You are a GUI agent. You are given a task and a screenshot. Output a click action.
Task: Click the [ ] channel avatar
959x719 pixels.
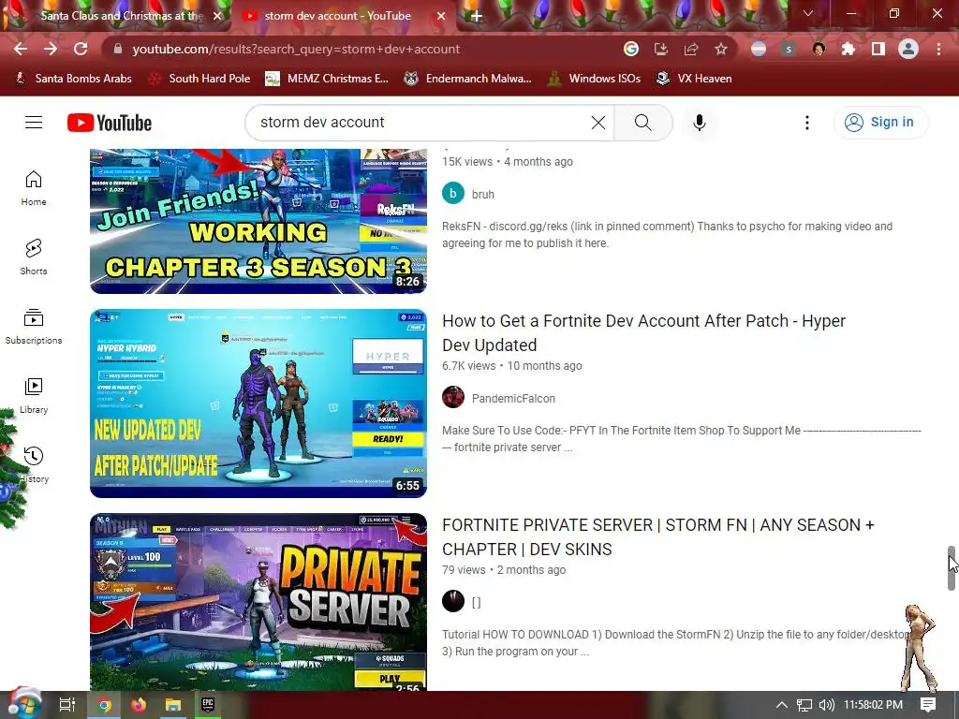click(x=453, y=602)
